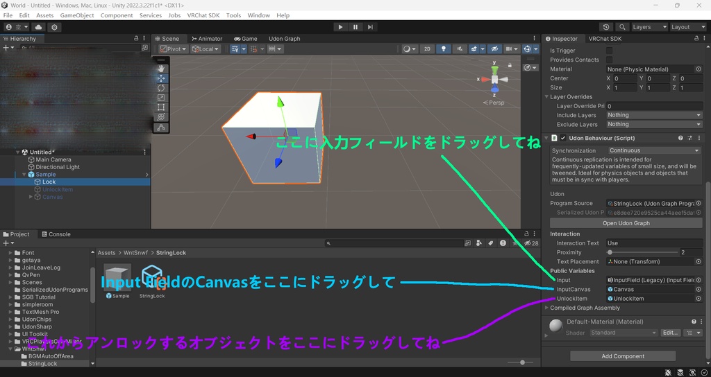This screenshot has width=711, height=377.
Task: Click the debug mode bug icon in status bar
Action: [668, 372]
